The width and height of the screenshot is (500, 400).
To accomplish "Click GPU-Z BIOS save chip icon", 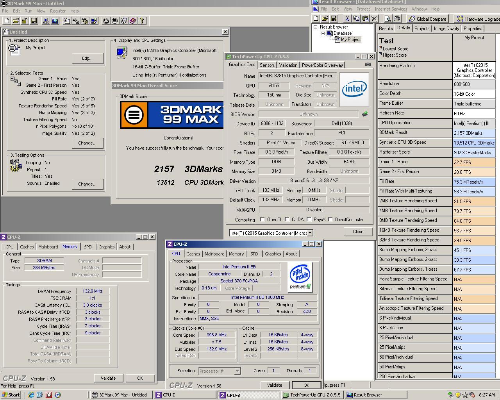I will [364, 114].
